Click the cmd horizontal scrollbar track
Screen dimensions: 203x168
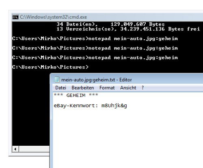coord(34,149)
